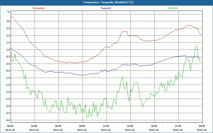
Task: Click the blue Taupunkt legend label
Action: (106, 8)
